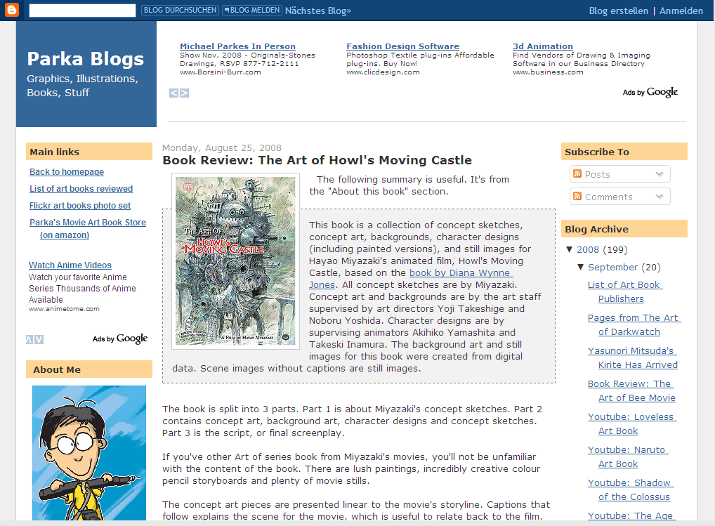
Task: Open Yasunori Mitsuda's Kirite Has Arrived post
Action: (x=632, y=357)
